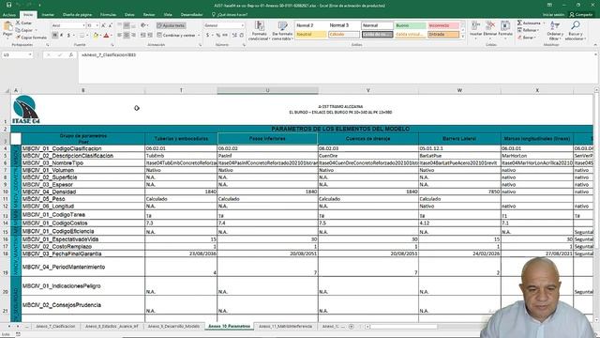
Task: Switch to Fórmulas ribbon tab
Action: click(109, 15)
